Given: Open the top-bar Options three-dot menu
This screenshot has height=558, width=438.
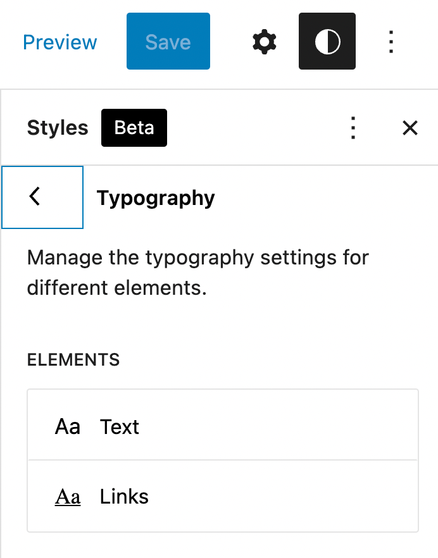Looking at the screenshot, I should tap(391, 42).
